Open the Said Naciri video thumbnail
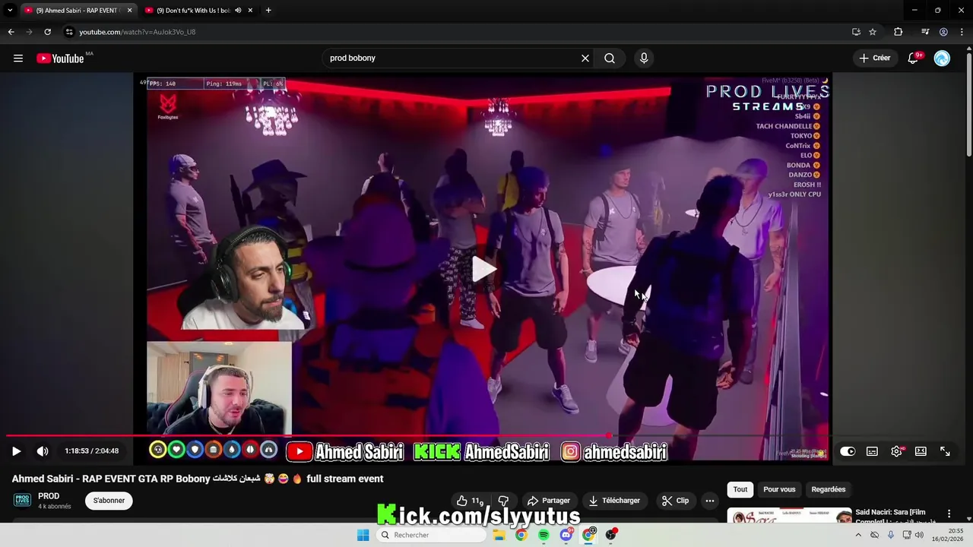 click(789, 516)
